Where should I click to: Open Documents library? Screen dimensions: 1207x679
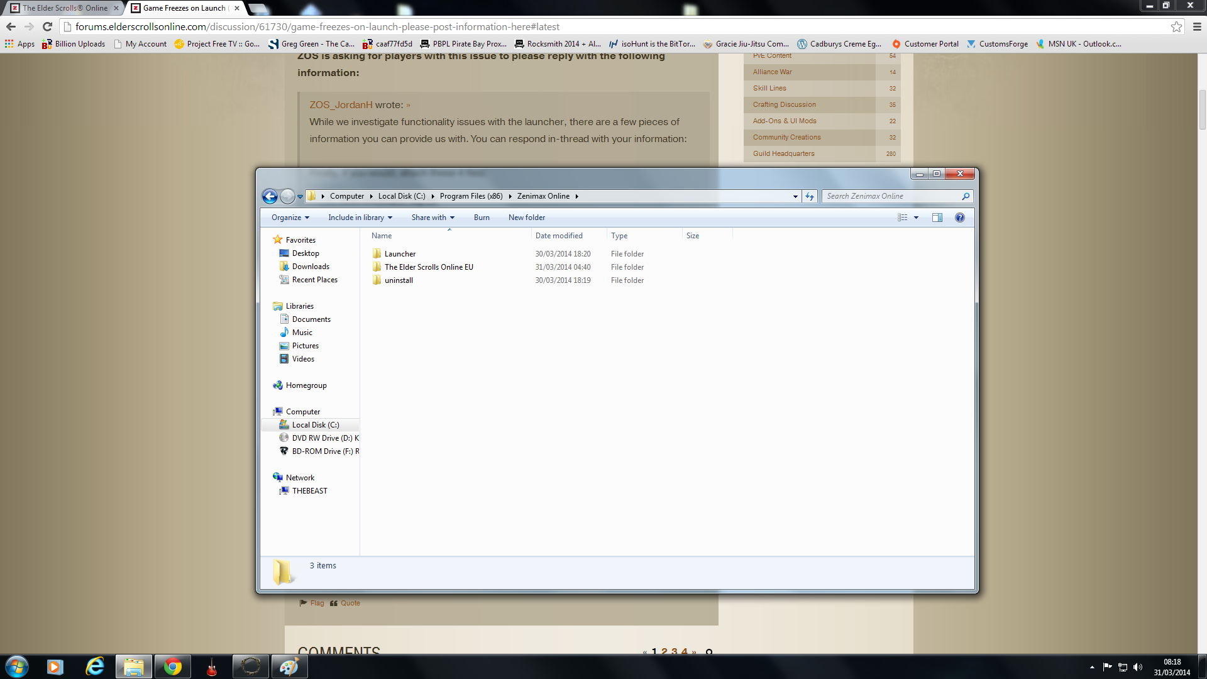[x=311, y=319]
